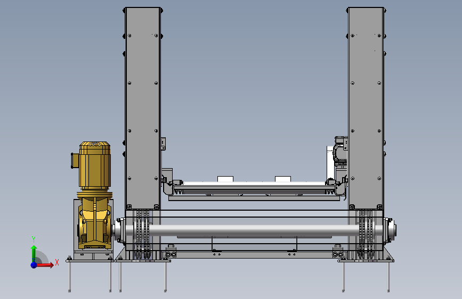Select the shaft bearing at the right end
This screenshot has height=299, width=462.
pos(390,230)
